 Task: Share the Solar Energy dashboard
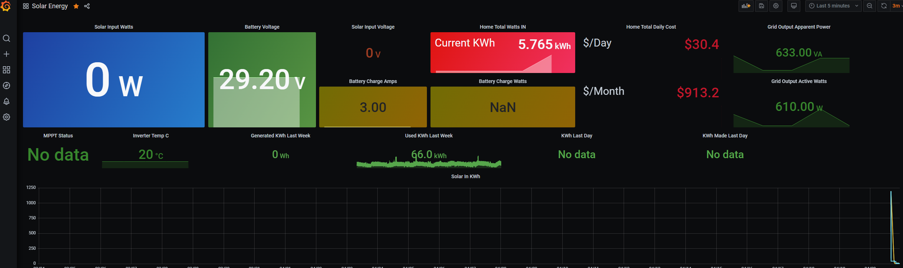(87, 6)
